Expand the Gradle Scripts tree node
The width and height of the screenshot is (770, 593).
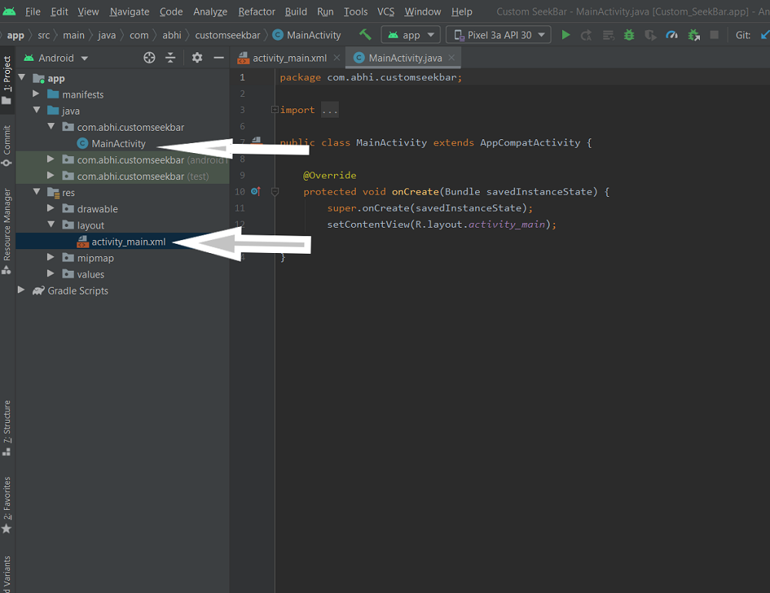[22, 291]
